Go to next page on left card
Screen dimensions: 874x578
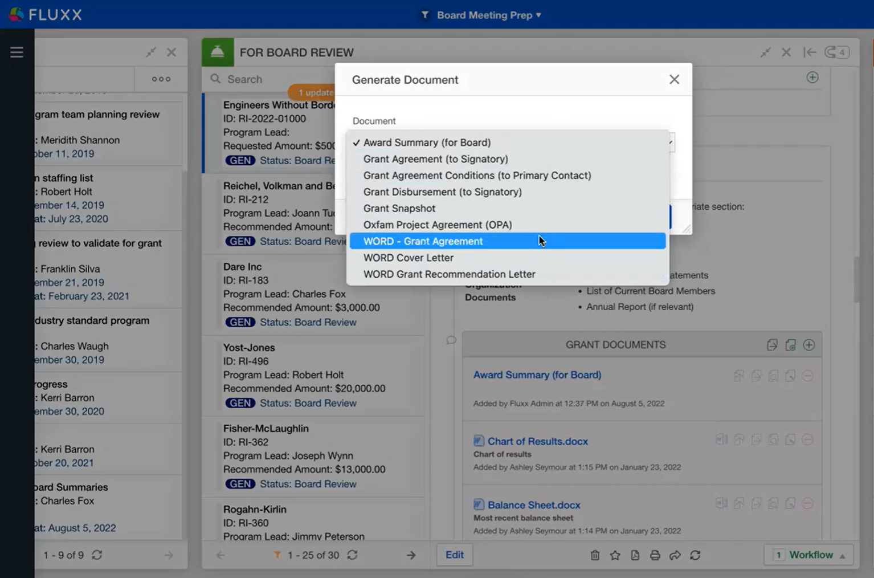pyautogui.click(x=169, y=555)
